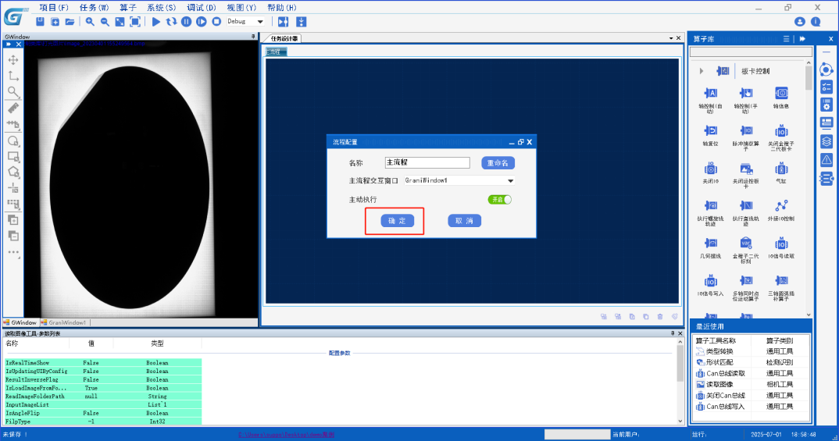839x441 pixels.
Task: Click the zoom in magnifier toolbar icon
Action: (89, 21)
